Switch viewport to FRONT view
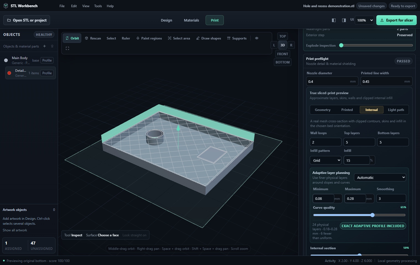Image resolution: width=420 pixels, height=265 pixels. [283, 54]
